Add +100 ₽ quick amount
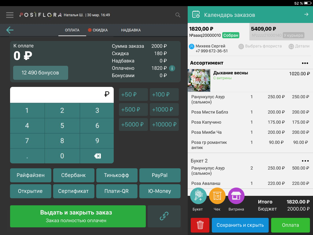Image resolution: width=313 pixels, height=235 pixels. [164, 95]
